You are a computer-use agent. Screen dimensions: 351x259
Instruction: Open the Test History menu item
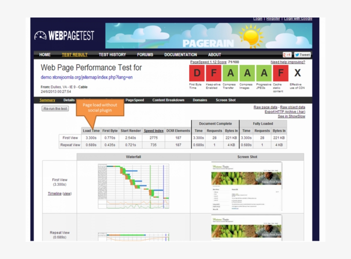click(112, 55)
